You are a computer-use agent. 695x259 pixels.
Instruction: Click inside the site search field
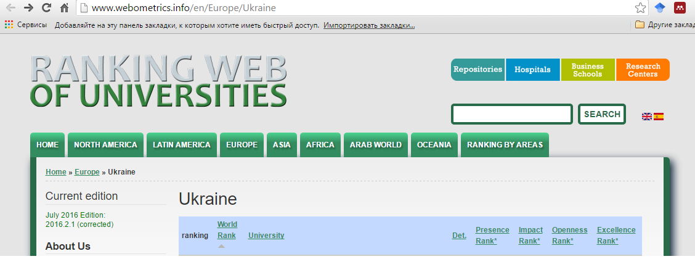(x=512, y=114)
